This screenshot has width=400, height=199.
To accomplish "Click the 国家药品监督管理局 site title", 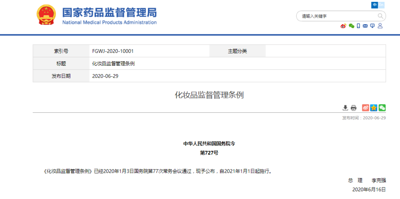I will (x=109, y=13).
